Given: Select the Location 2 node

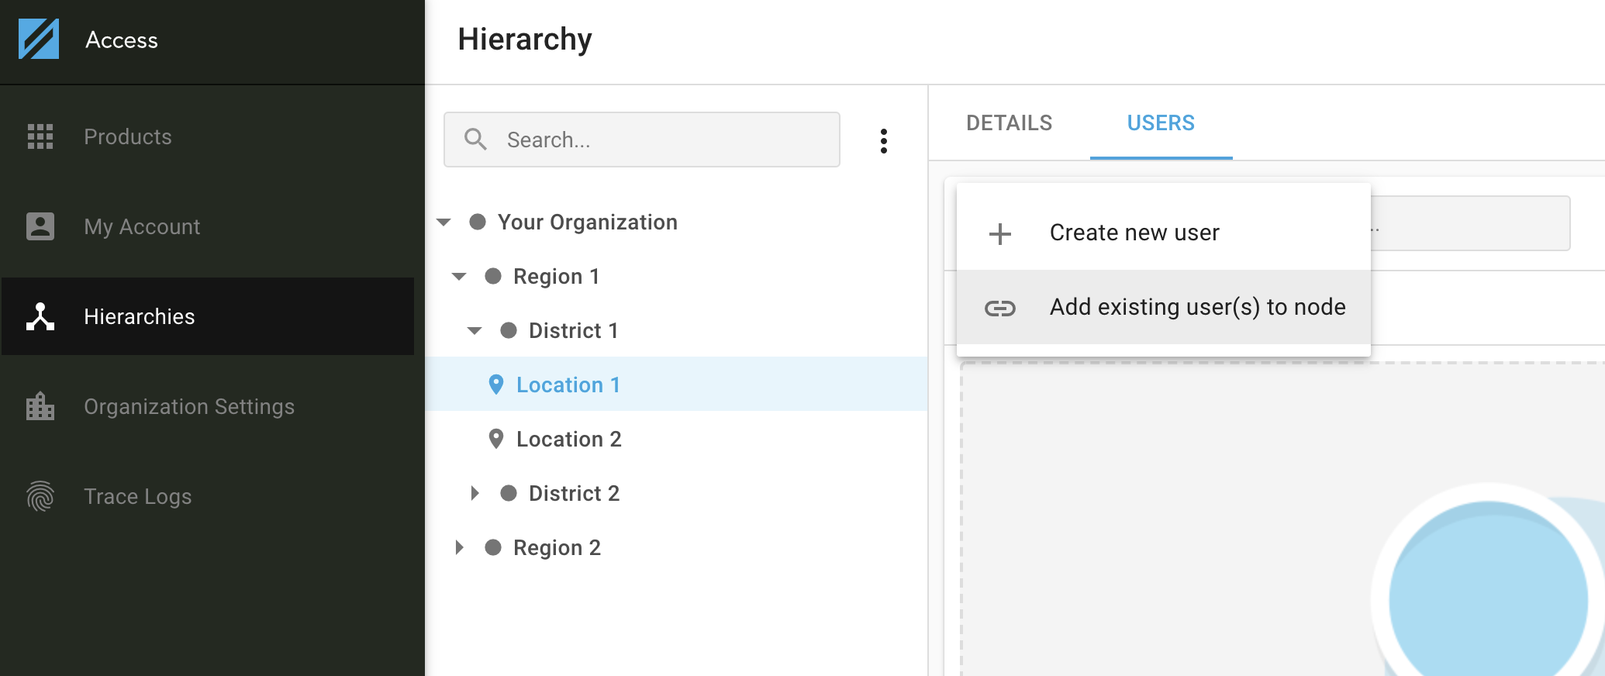Looking at the screenshot, I should point(568,440).
